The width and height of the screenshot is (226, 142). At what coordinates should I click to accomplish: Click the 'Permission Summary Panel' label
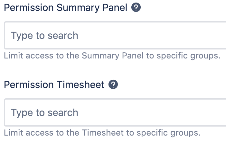pyautogui.click(x=66, y=8)
